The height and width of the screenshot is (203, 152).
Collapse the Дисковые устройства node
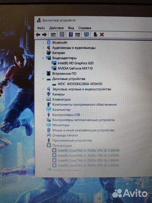[43, 79]
